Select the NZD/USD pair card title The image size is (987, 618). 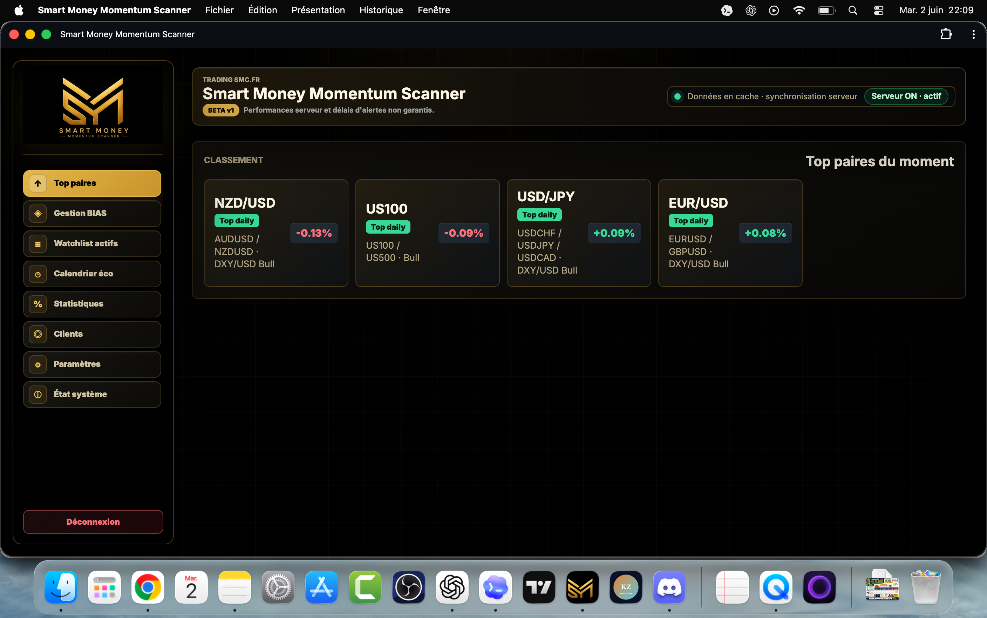coord(245,203)
